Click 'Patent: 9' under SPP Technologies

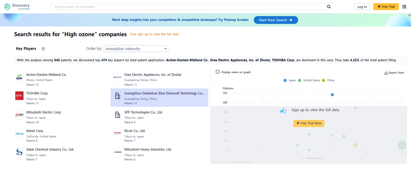click(130, 122)
